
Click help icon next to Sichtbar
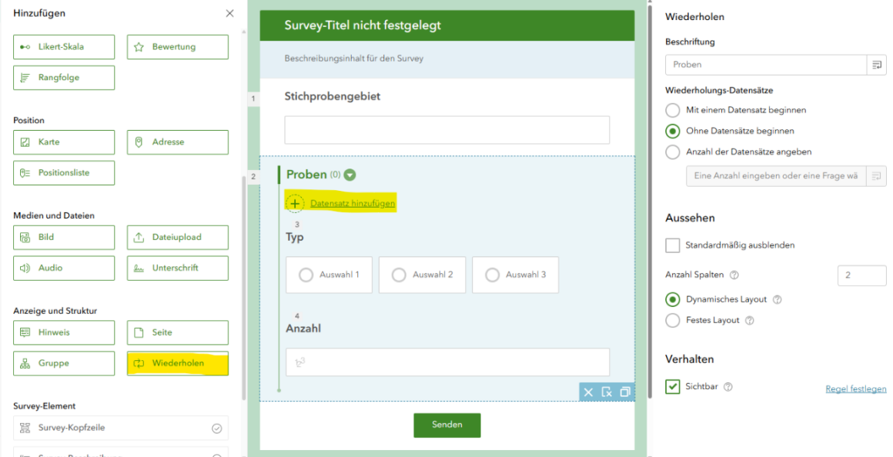pos(727,387)
